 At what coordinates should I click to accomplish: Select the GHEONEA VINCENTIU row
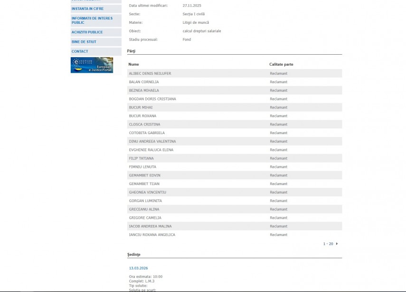pos(147,192)
